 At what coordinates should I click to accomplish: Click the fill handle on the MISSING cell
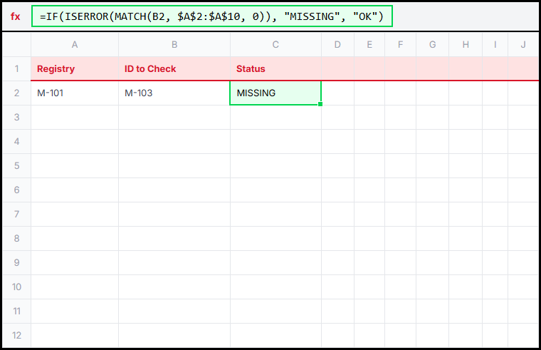(x=321, y=105)
